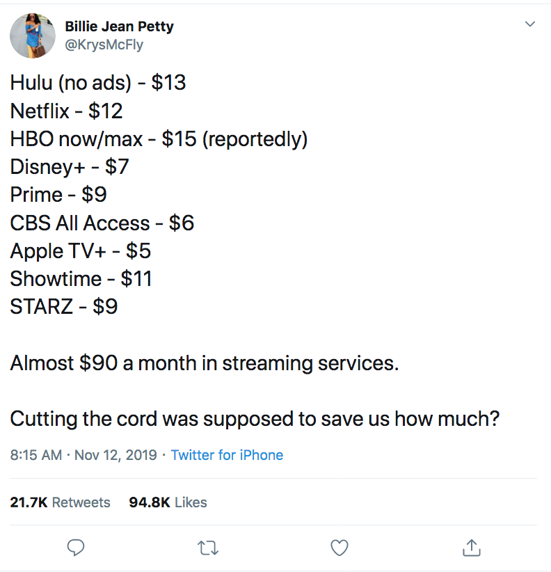551x572 pixels.
Task: Select the 'Cutting the cord' question line
Action: coord(255,419)
